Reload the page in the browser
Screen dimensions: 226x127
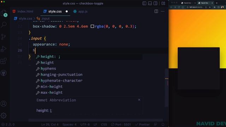tap(179, 7)
